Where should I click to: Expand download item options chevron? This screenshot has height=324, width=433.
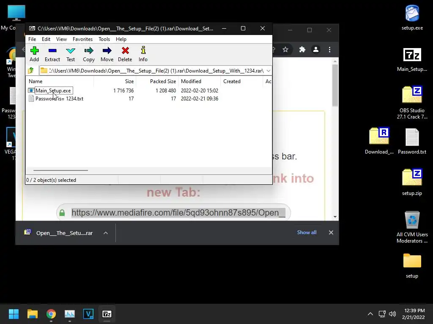coord(105,233)
